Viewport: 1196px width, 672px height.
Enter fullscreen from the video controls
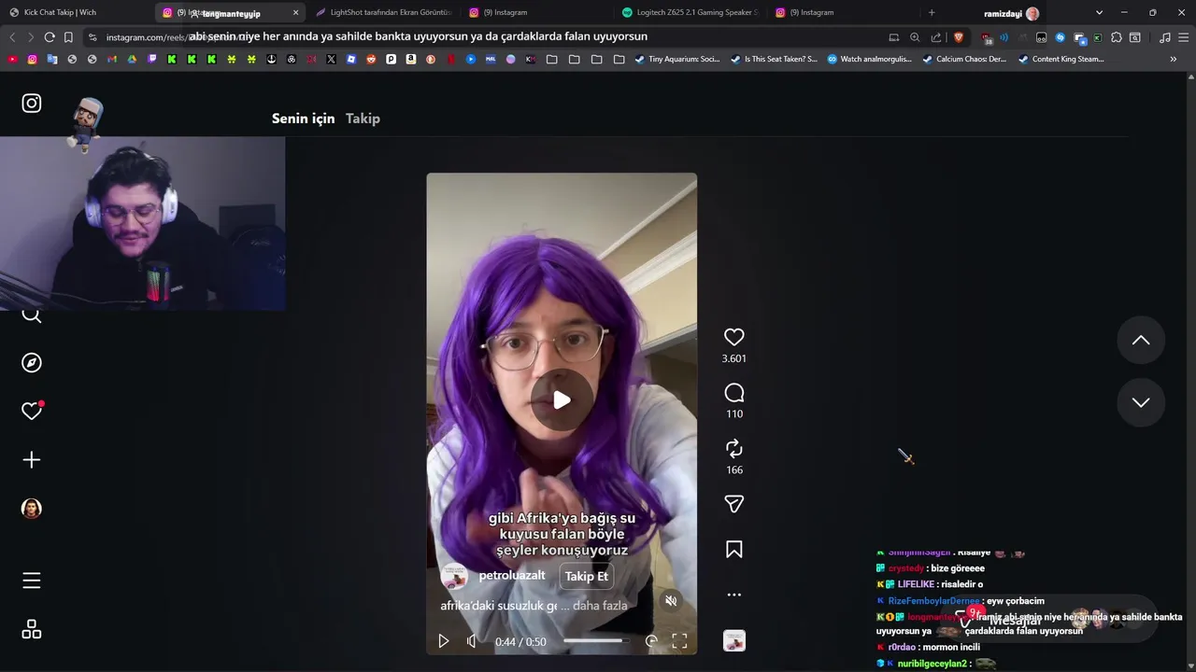(679, 641)
